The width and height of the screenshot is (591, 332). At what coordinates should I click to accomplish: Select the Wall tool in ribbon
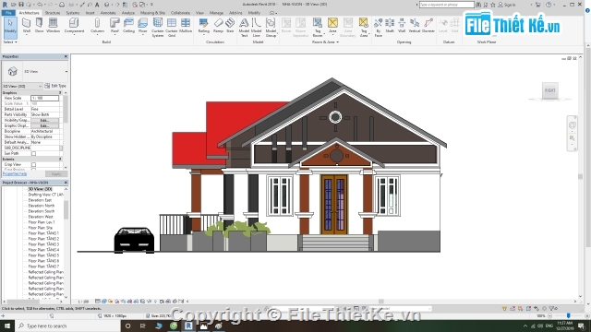pyautogui.click(x=27, y=26)
